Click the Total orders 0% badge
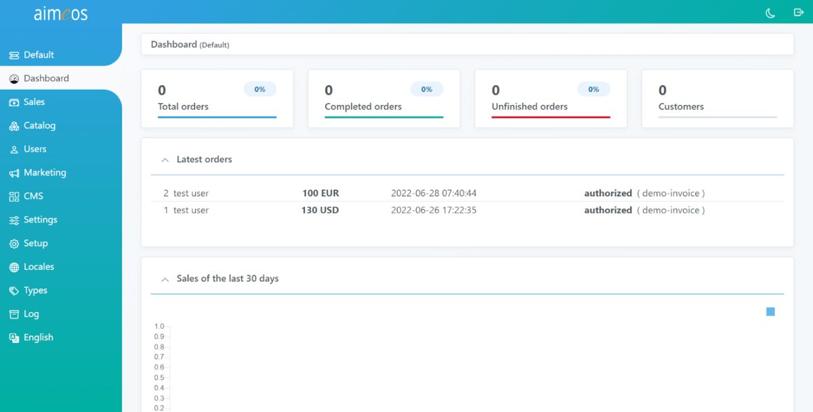The image size is (813, 412). click(260, 89)
